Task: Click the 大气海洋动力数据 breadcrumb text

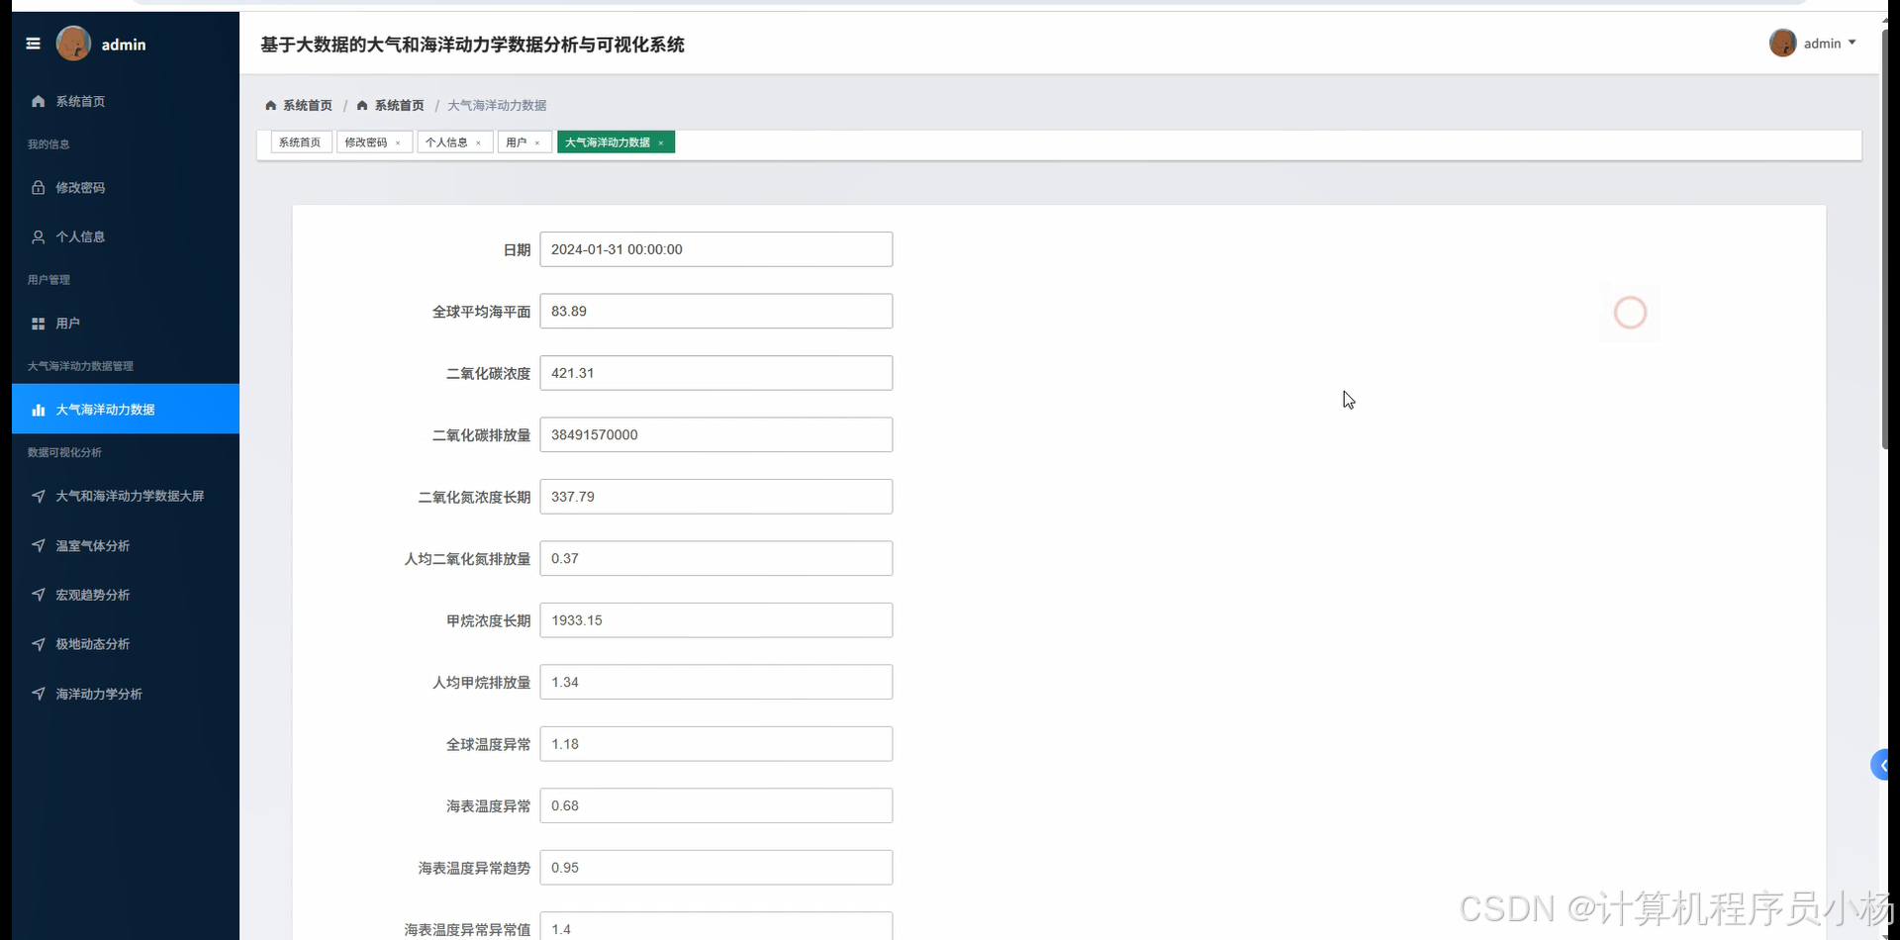Action: pos(497,105)
